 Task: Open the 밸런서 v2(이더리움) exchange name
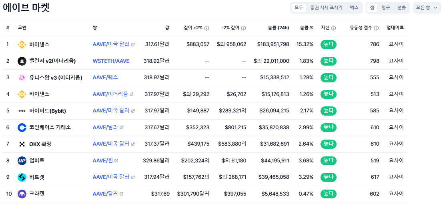(x=52, y=61)
